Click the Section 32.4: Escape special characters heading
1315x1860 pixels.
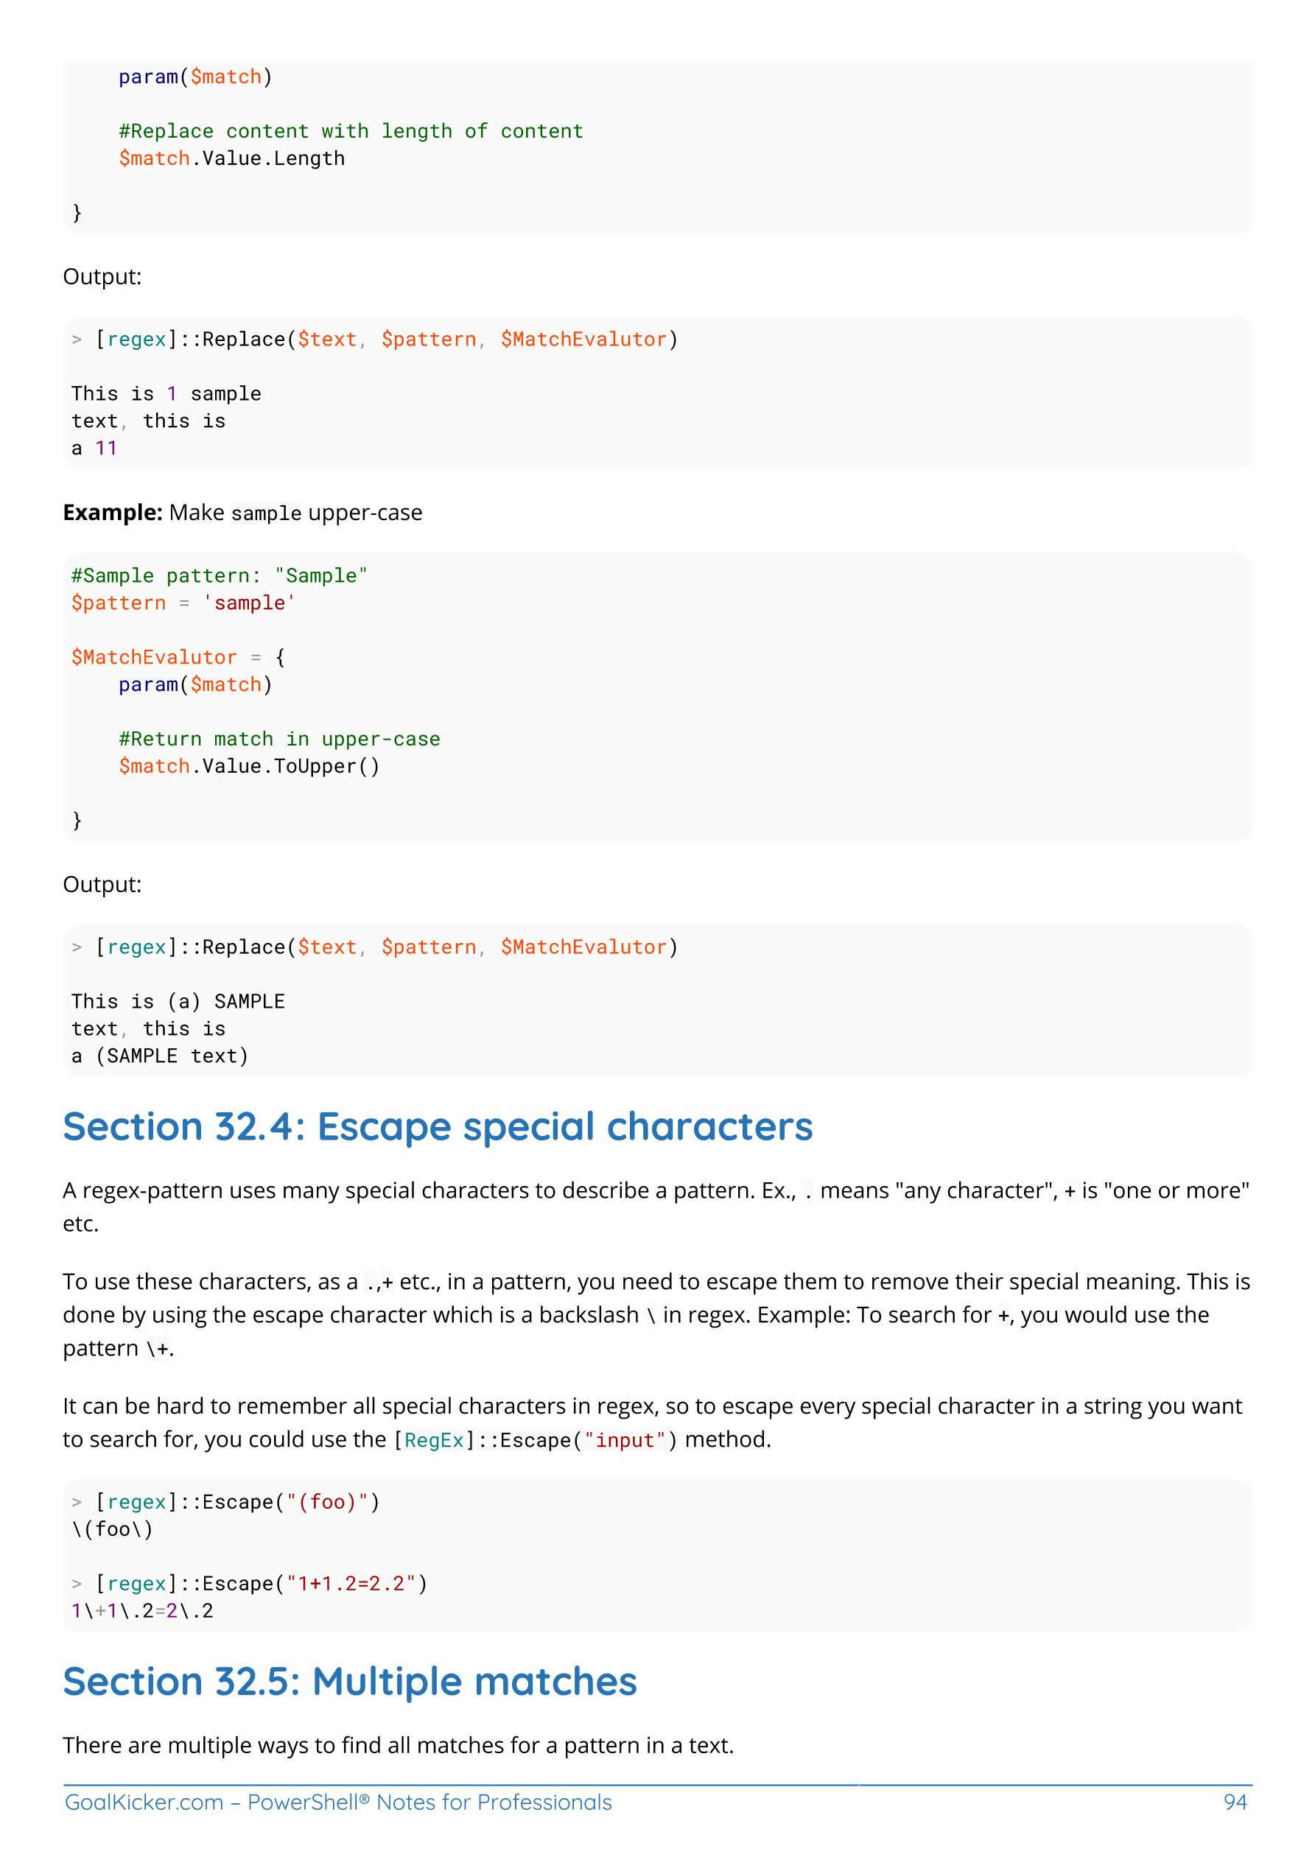point(438,1126)
